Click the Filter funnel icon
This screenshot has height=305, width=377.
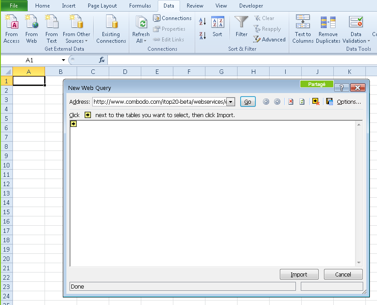[242, 22]
